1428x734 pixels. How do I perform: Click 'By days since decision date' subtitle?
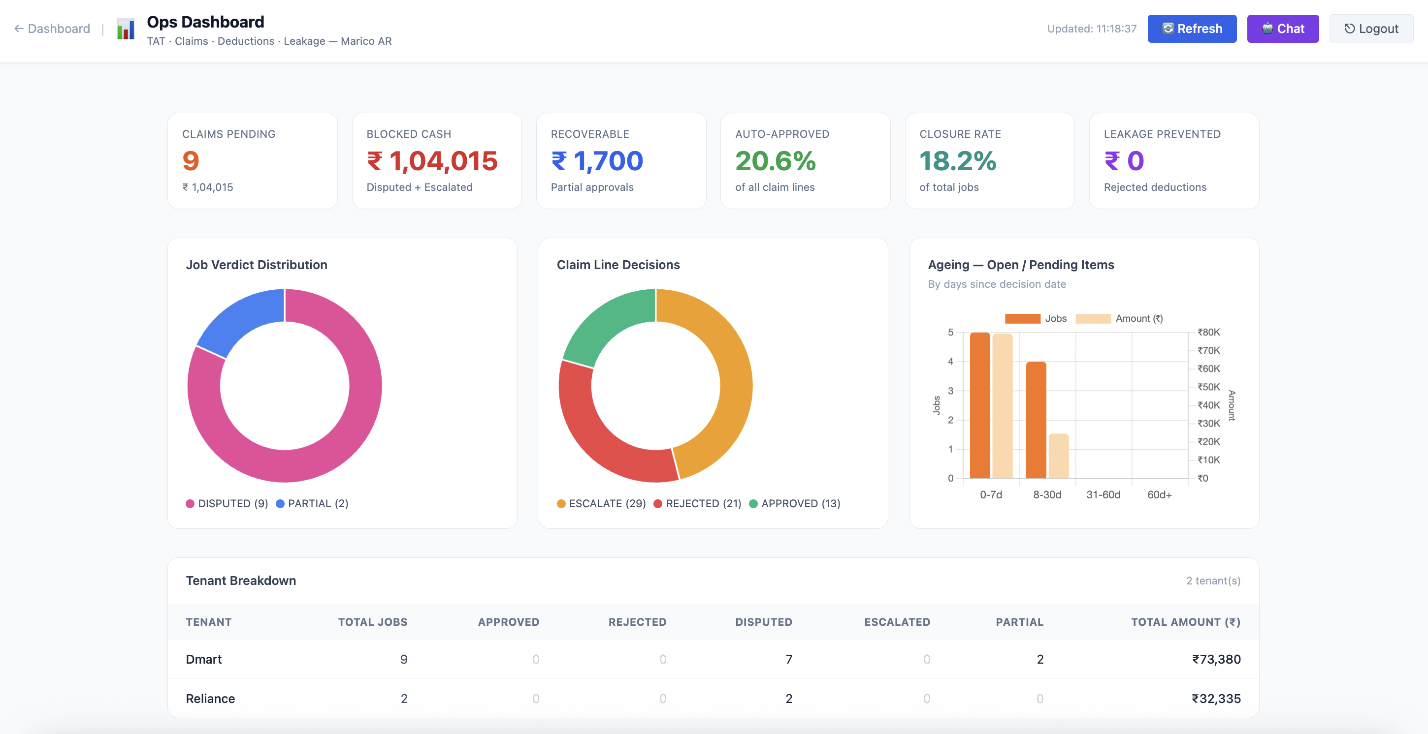click(997, 284)
